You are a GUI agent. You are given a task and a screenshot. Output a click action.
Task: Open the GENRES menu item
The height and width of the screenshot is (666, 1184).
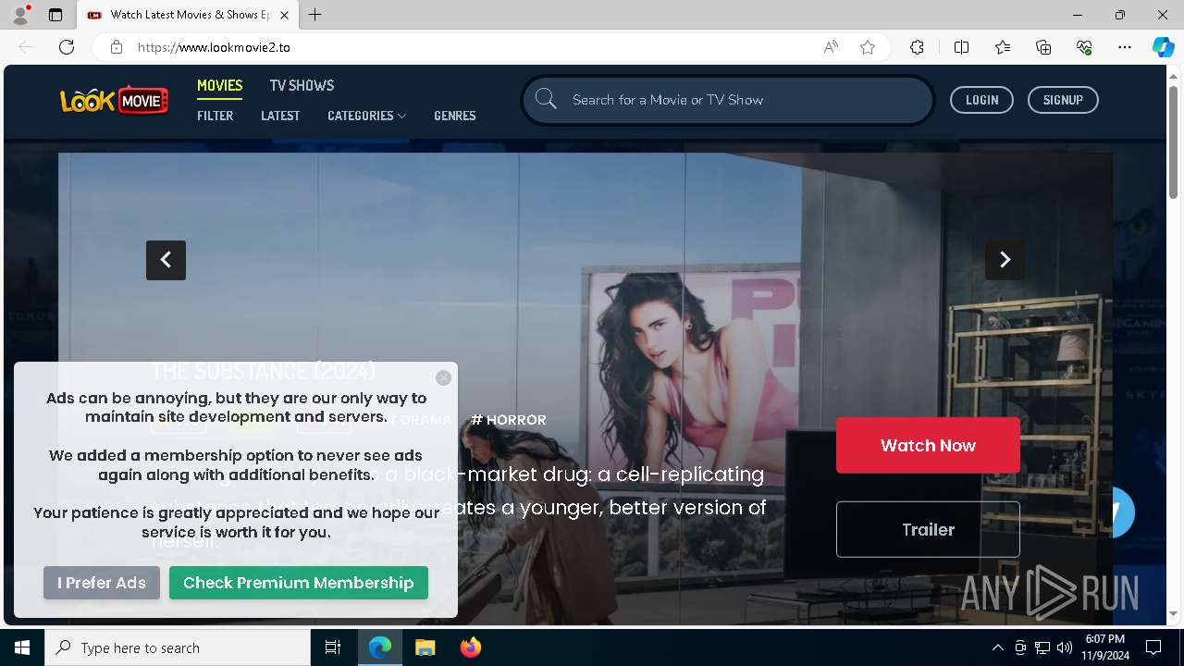tap(455, 116)
